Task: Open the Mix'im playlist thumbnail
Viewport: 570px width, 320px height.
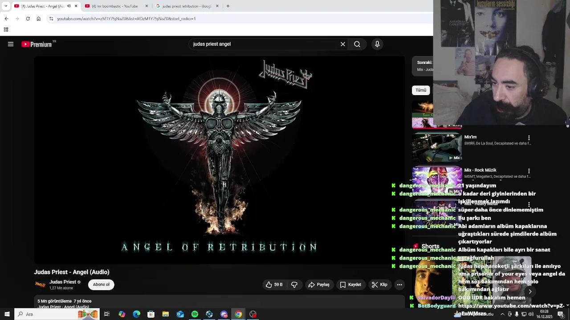Action: [x=437, y=147]
